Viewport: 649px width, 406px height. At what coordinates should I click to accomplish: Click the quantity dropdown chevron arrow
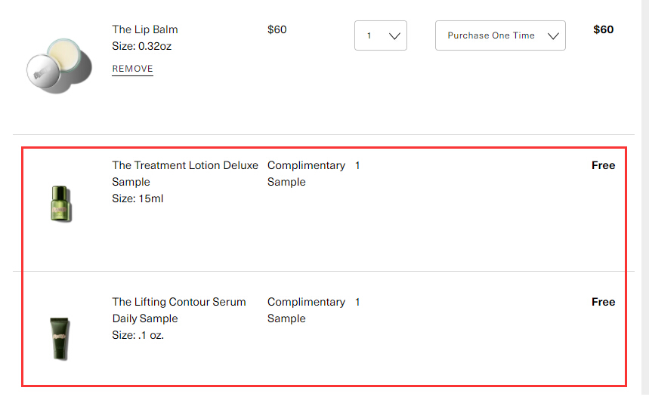pyautogui.click(x=394, y=36)
